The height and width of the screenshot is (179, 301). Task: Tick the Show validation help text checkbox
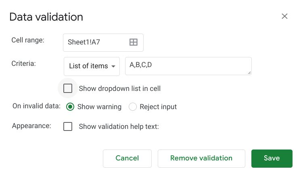tap(68, 126)
